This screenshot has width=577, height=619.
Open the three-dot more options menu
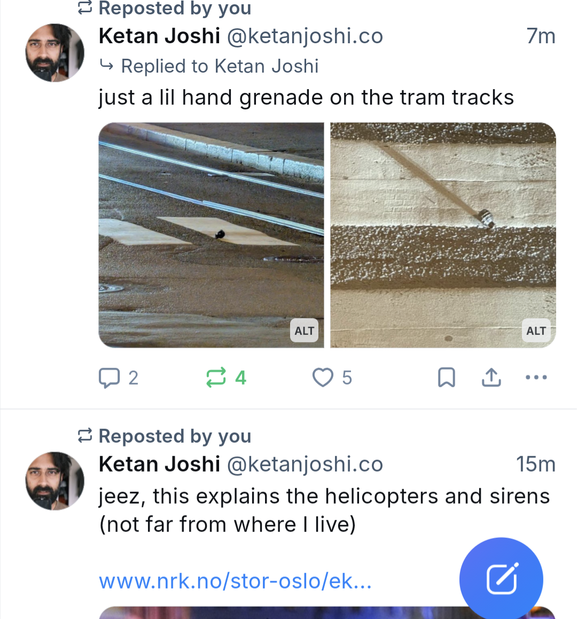[x=536, y=378]
